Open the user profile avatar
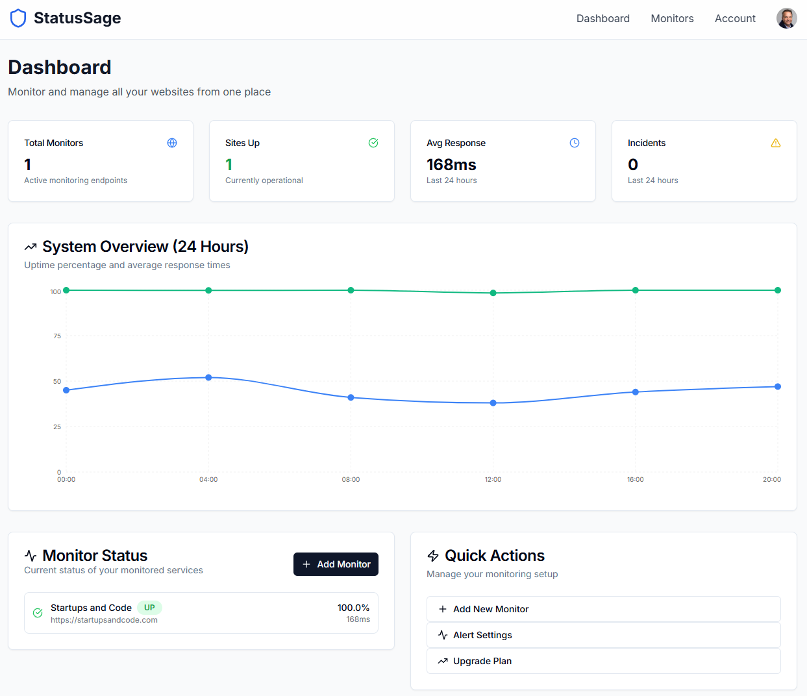This screenshot has width=807, height=696. coord(786,18)
